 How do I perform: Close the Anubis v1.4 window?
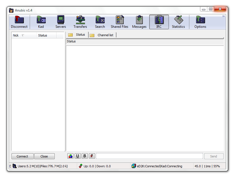coord(220,9)
